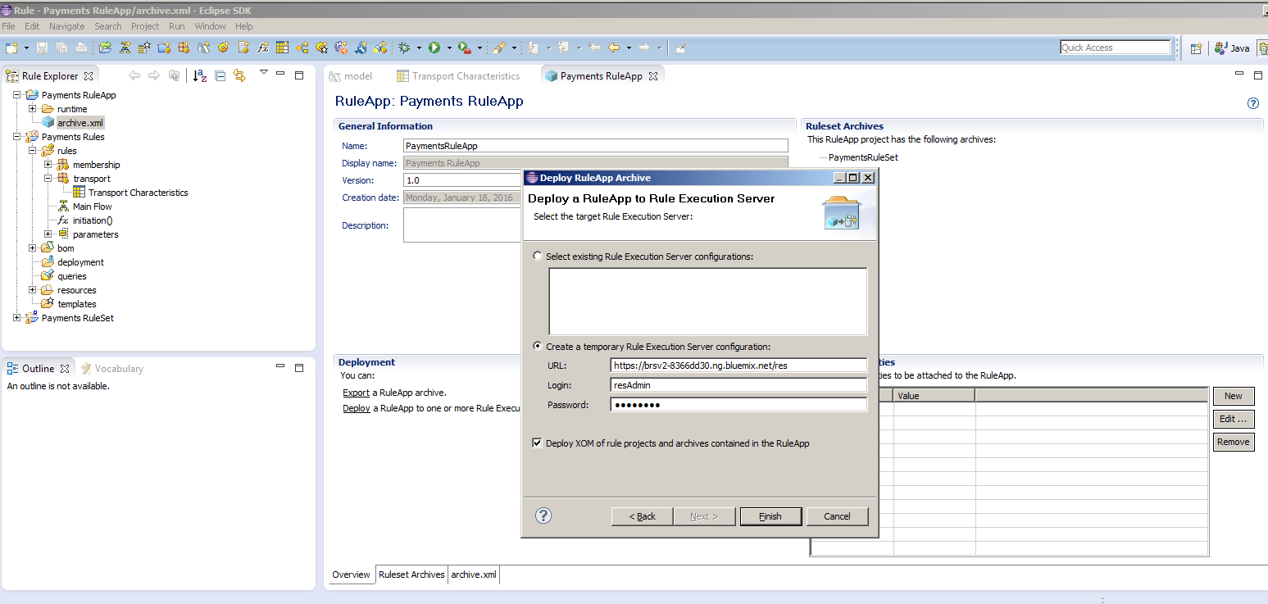This screenshot has width=1268, height=604.
Task: Toggle Deploy XOM of rule projects checkbox
Action: 537,443
